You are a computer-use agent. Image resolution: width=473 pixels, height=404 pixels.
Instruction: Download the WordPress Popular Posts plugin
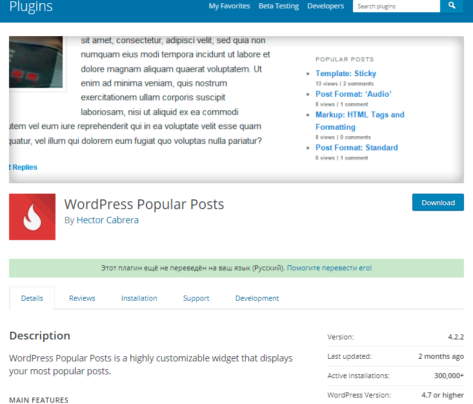point(438,203)
